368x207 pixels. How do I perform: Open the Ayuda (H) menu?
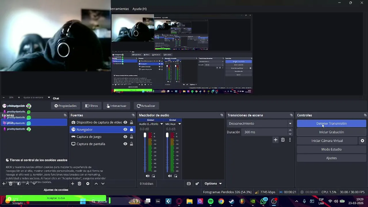tap(139, 9)
